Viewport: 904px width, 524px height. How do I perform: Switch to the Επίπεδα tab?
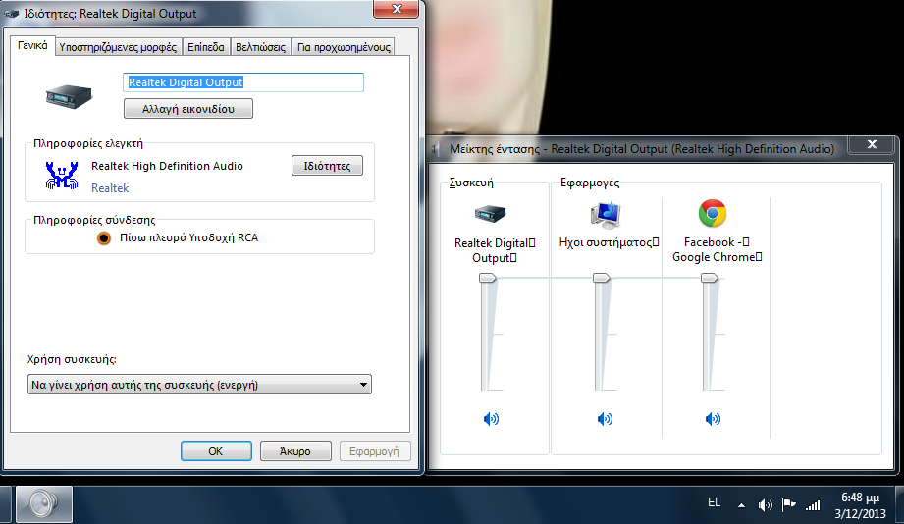(x=206, y=47)
